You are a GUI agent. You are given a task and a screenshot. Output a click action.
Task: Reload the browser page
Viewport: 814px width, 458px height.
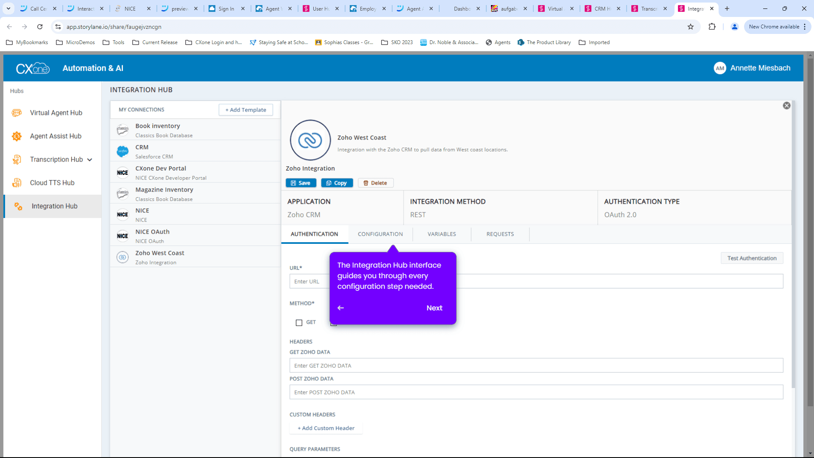tap(40, 27)
